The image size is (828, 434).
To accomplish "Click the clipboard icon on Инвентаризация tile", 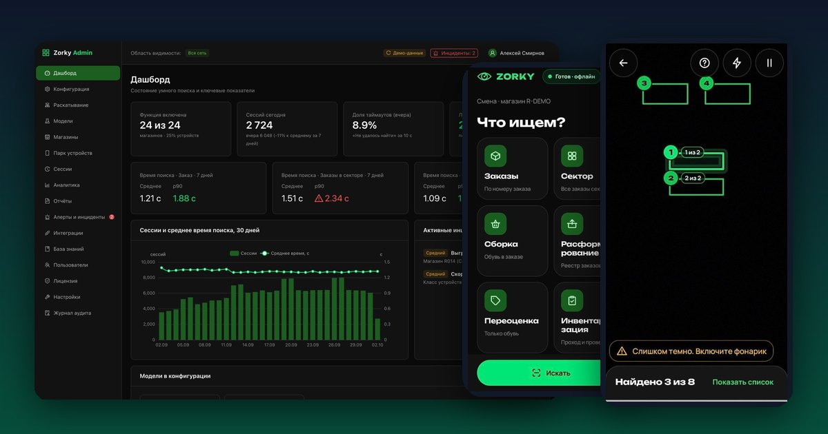I will (x=572, y=300).
